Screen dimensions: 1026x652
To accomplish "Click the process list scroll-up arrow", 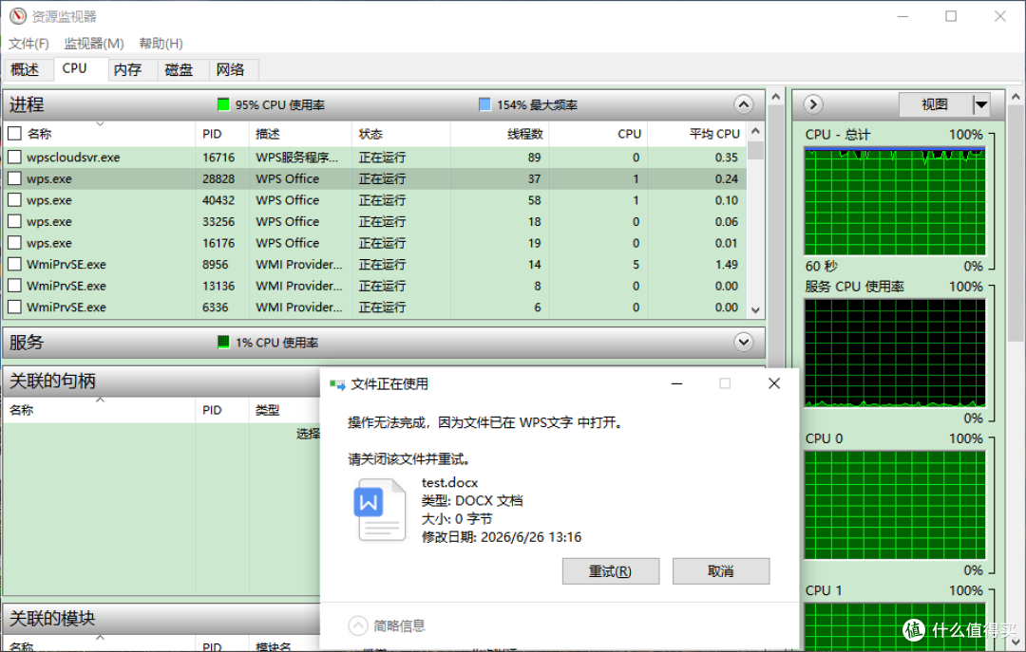I will tap(755, 132).
